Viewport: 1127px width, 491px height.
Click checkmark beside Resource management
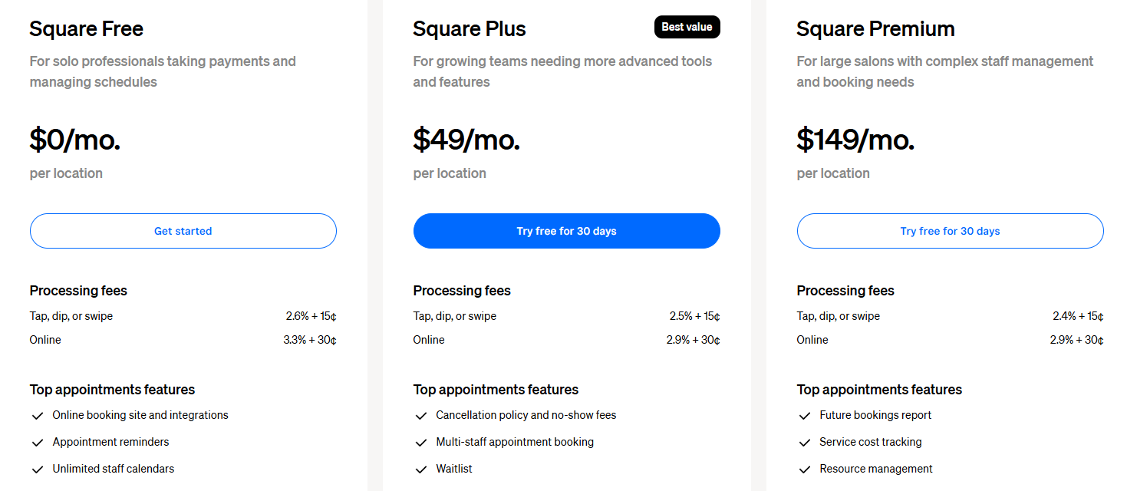click(804, 470)
